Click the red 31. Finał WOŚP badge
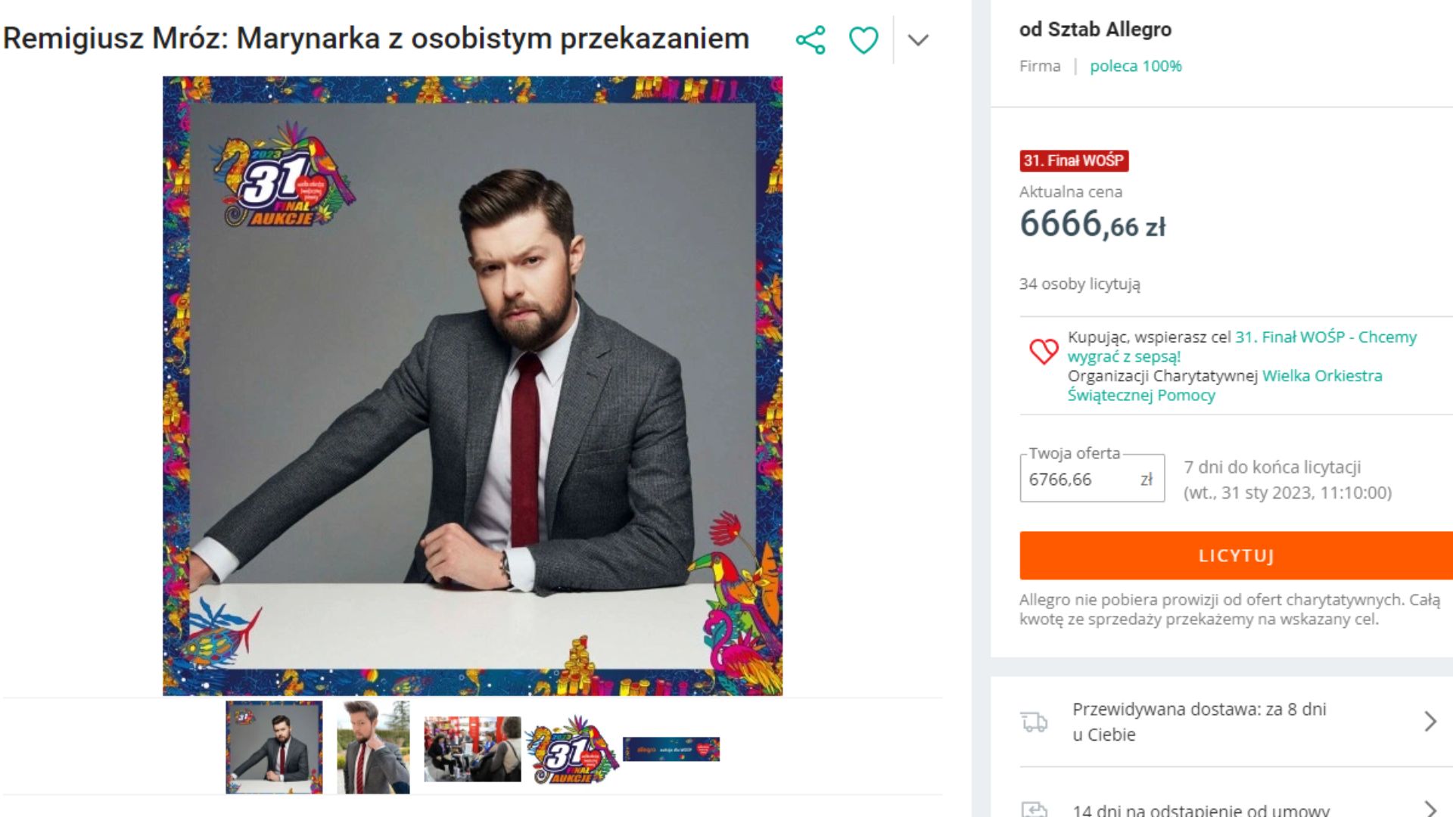 coord(1073,161)
